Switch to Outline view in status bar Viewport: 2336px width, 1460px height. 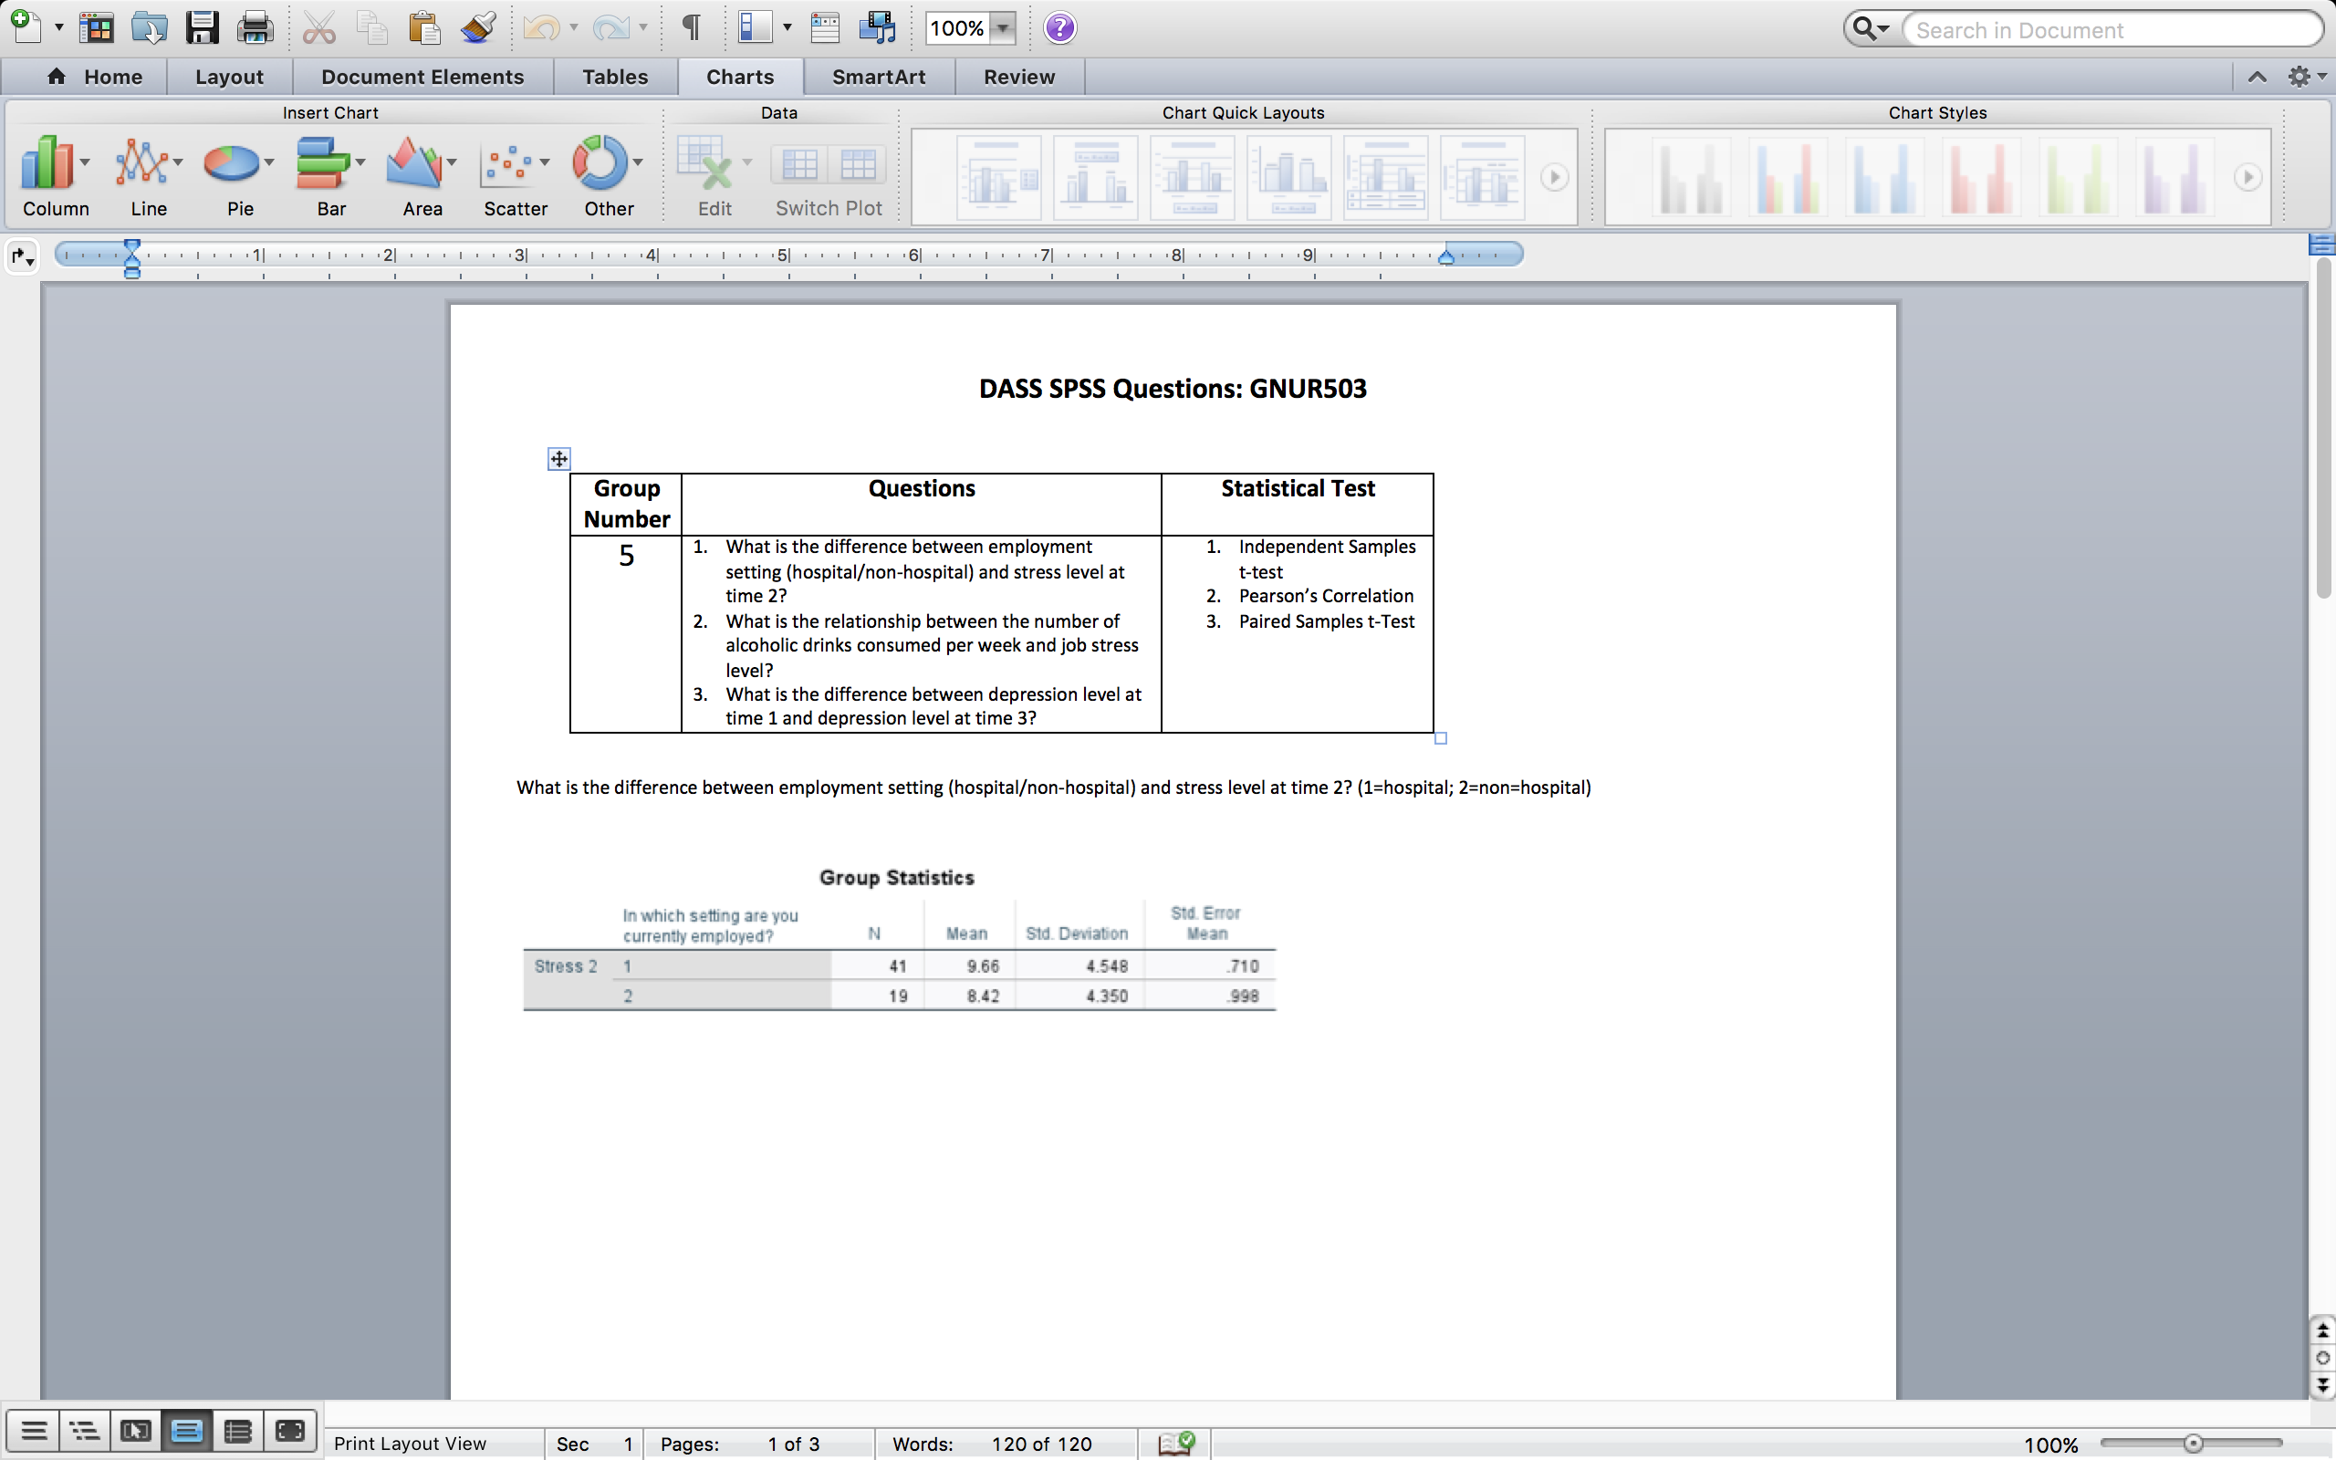85,1430
